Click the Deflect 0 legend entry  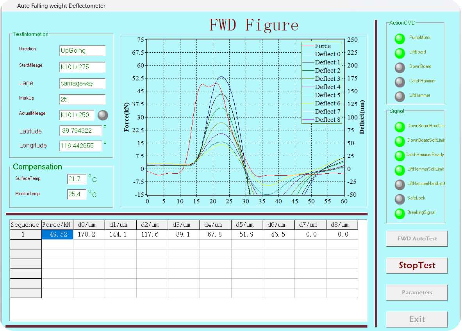tap(321, 54)
